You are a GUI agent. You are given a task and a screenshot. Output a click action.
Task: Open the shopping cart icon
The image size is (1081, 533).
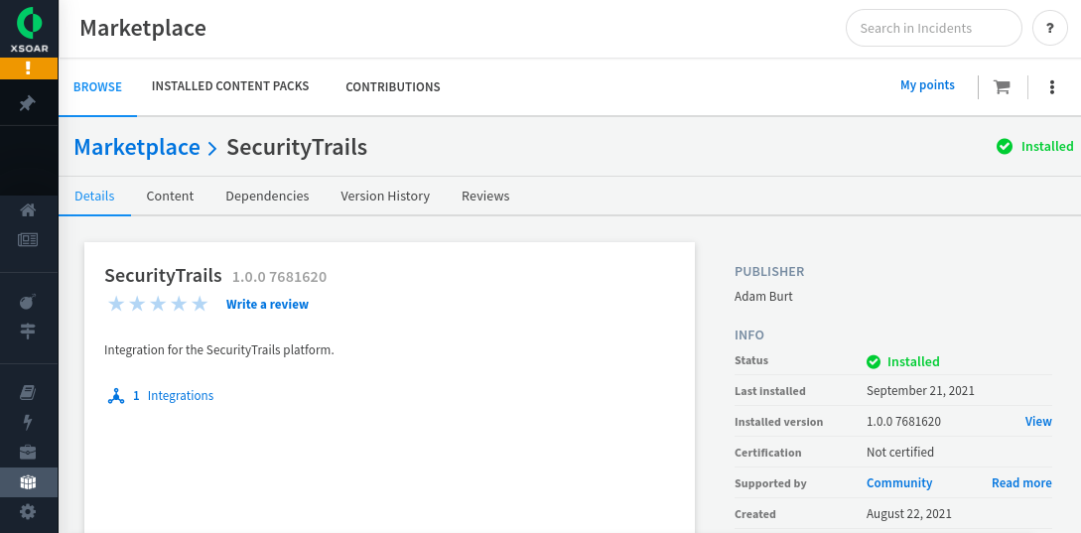click(x=1002, y=87)
